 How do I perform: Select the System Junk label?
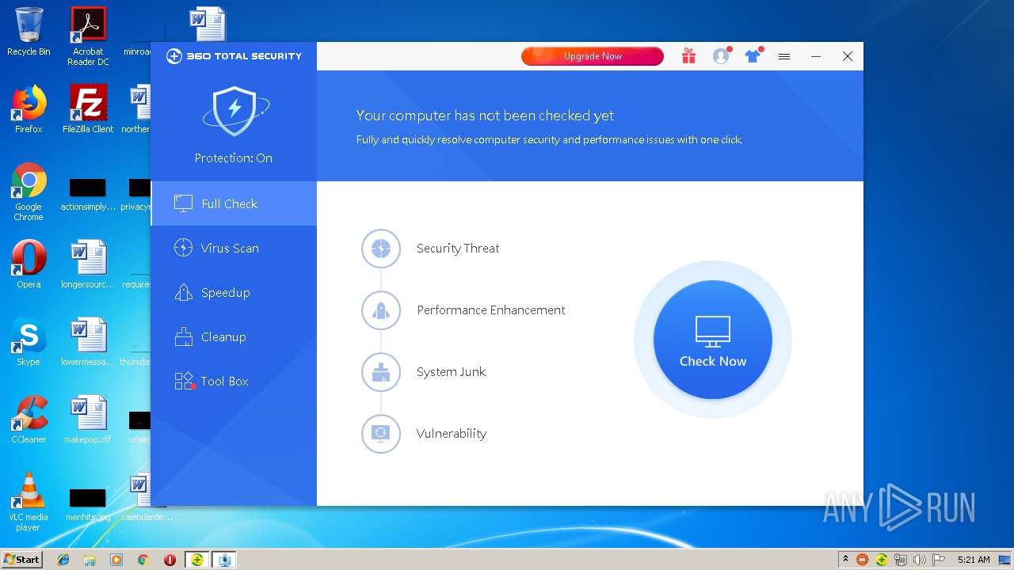[x=452, y=372]
